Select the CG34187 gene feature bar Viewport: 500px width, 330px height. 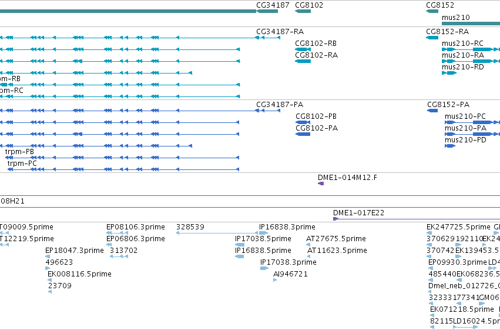pos(267,11)
